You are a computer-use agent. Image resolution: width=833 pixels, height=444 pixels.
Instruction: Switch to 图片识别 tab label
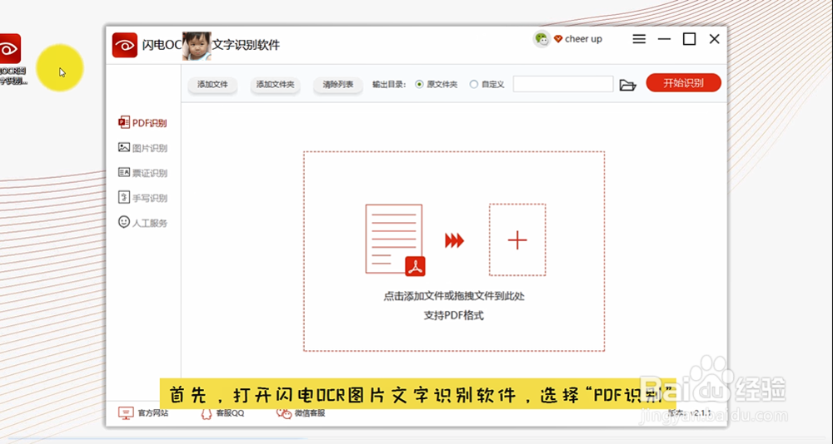click(150, 148)
